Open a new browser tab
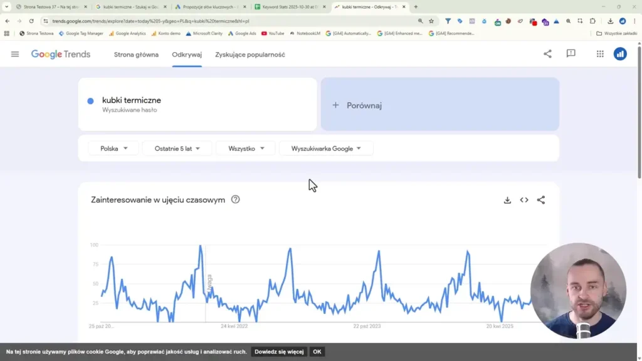Screen dimensions: 642x361 coord(416,6)
